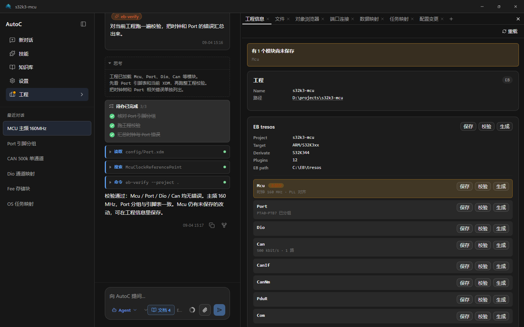
Task: Click 校验 in the Port module row
Action: (483, 207)
